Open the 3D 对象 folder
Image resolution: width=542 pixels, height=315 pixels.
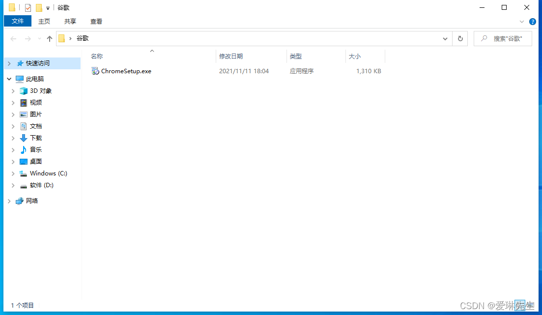pos(41,90)
